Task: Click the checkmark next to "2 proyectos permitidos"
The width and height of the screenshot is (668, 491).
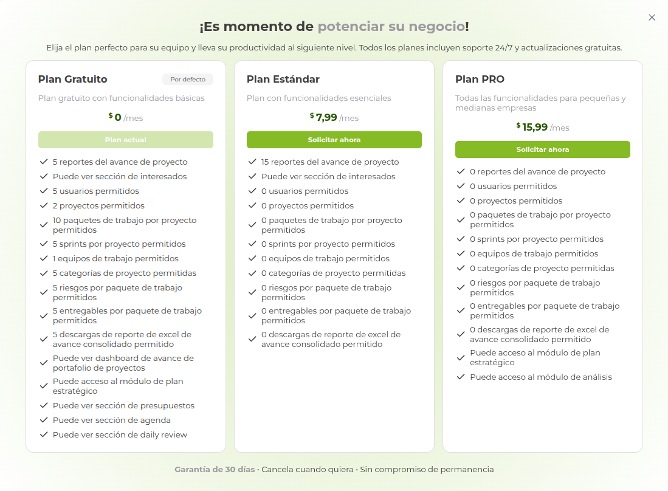Action: (43, 205)
